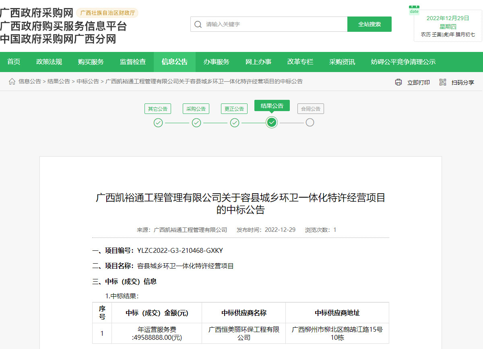Image resolution: width=483 pixels, height=349 pixels.
Task: Click the QR code share icon
Action: click(x=443, y=82)
